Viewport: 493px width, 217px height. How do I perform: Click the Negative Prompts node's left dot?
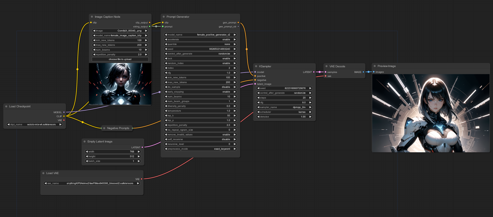point(104,128)
